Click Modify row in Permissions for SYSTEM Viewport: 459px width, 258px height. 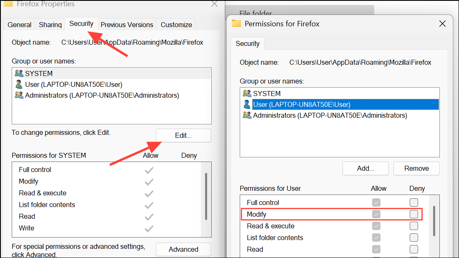coord(107,181)
